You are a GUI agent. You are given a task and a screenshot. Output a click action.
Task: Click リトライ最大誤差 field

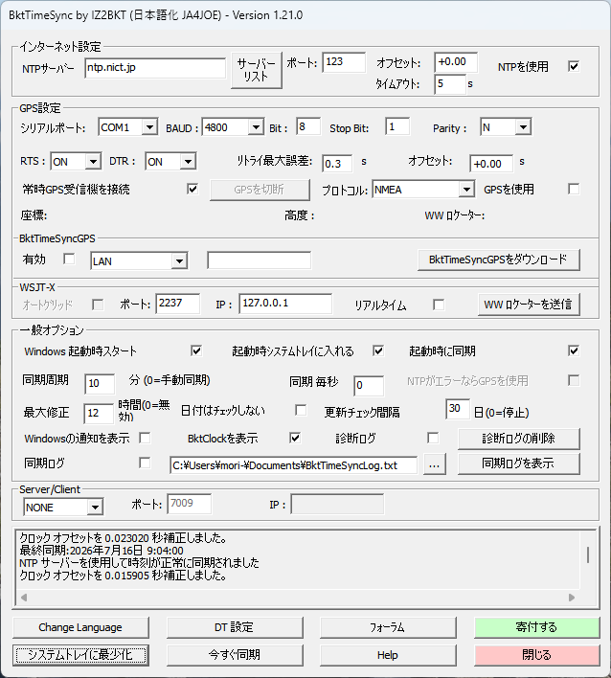tap(337, 164)
